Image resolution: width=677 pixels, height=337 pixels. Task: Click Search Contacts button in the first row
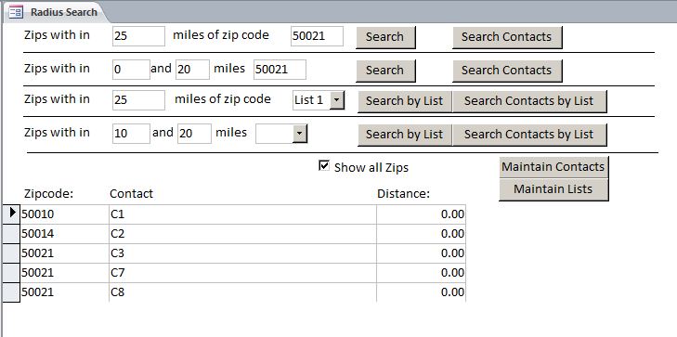(x=507, y=37)
